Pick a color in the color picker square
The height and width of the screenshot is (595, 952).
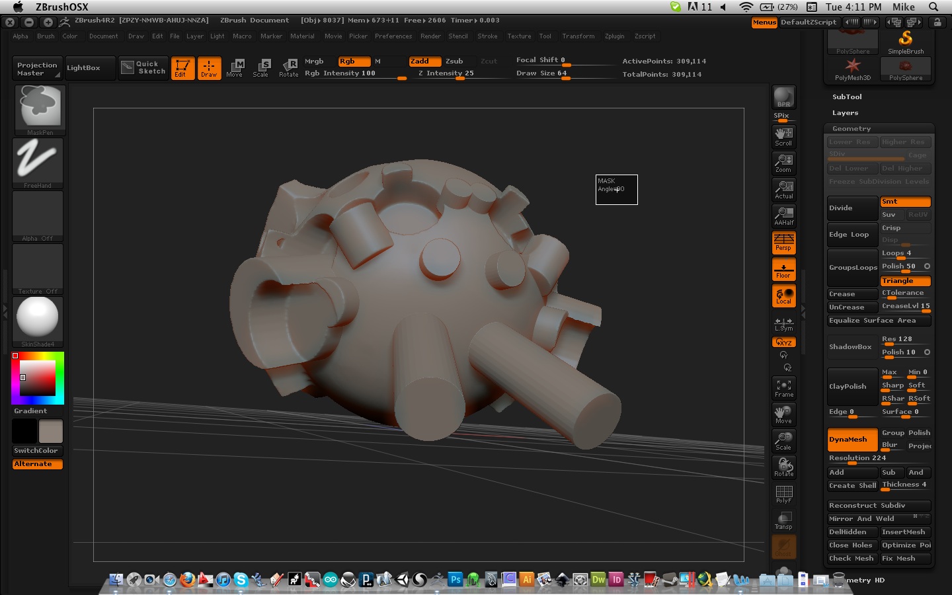click(38, 378)
